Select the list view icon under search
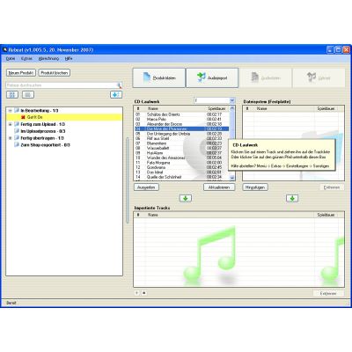 click(x=28, y=94)
